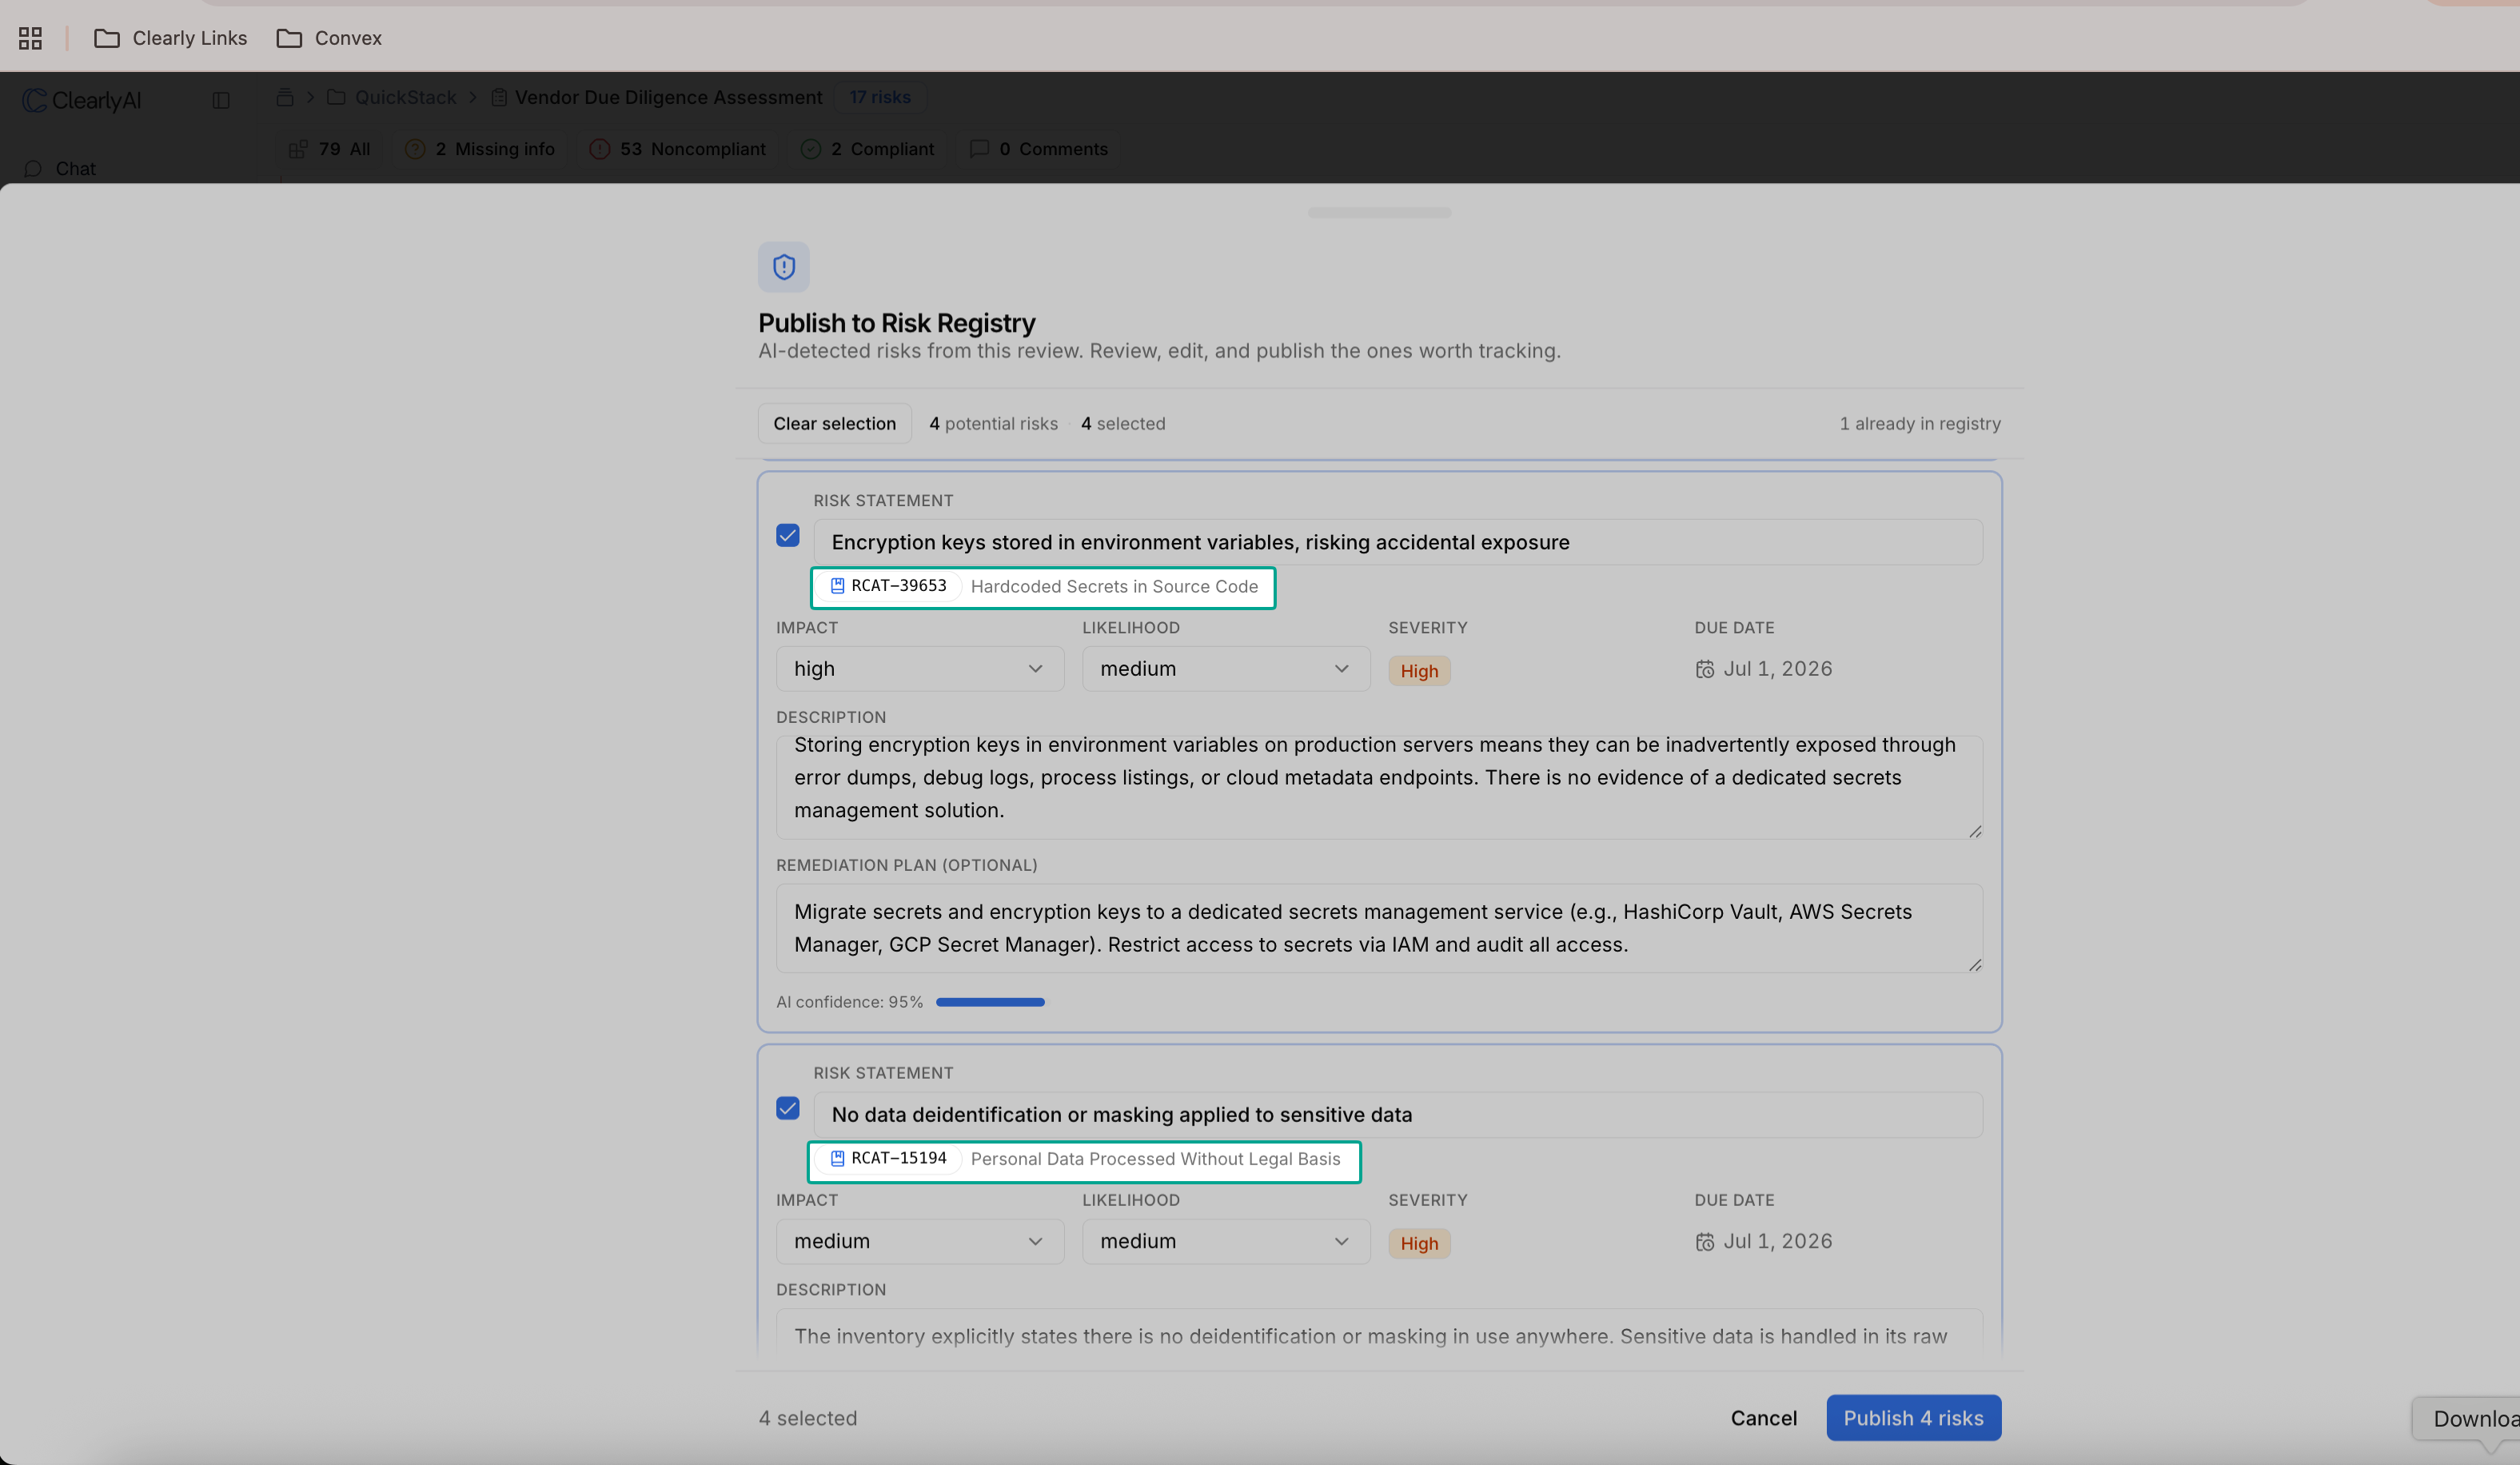Open the Impact dropdown set to medium
The image size is (2520, 1465).
920,1241
